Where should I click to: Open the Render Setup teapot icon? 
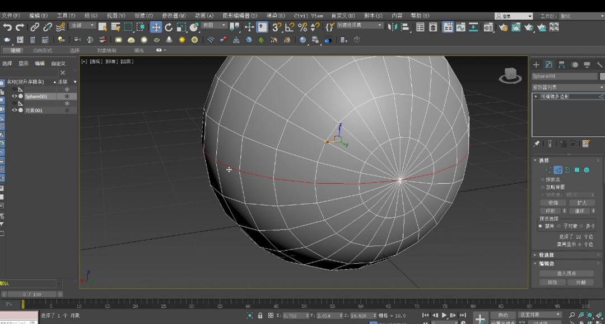pos(503,27)
